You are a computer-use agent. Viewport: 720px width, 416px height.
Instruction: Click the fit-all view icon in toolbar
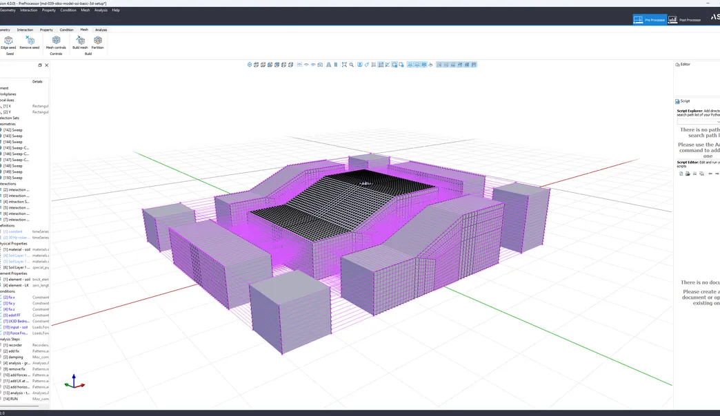coord(344,65)
